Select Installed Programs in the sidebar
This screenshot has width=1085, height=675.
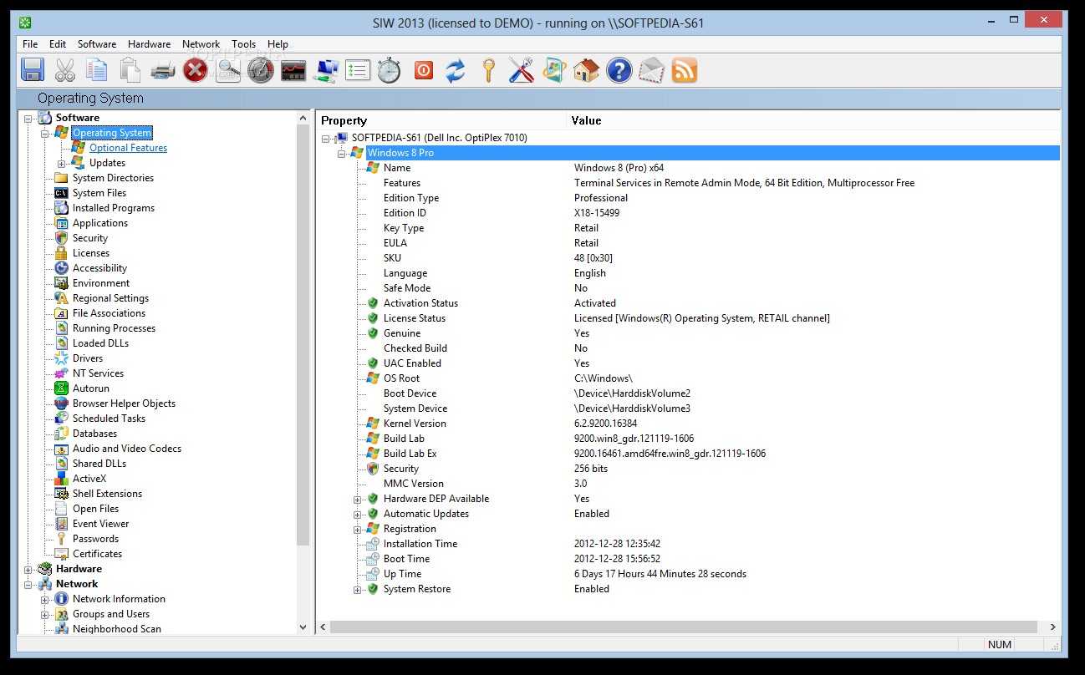tap(113, 208)
